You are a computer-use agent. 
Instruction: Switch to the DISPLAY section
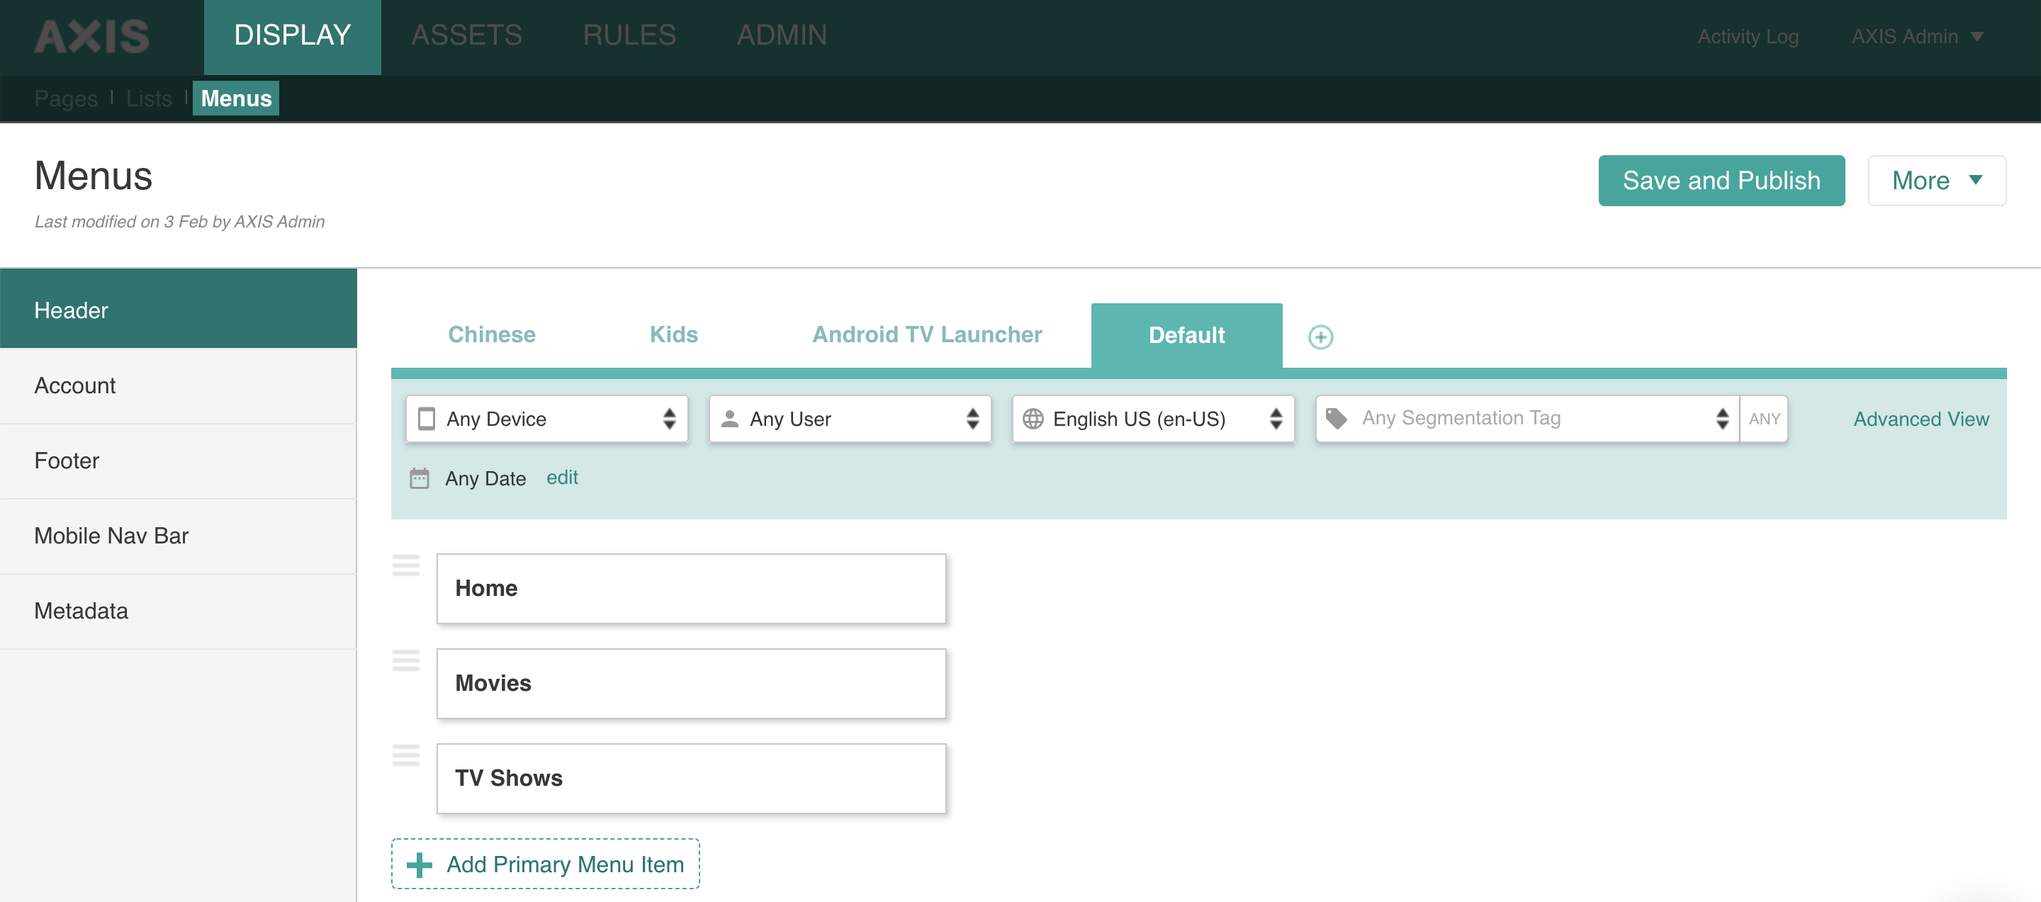point(293,36)
